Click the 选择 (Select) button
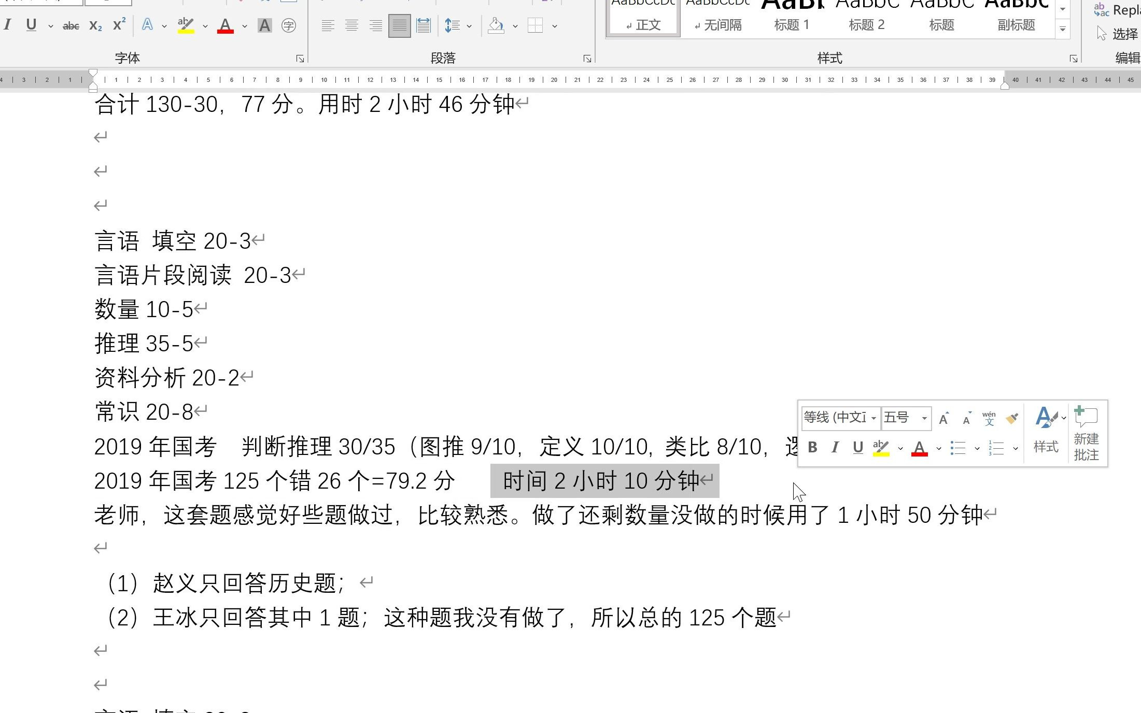 tap(1117, 34)
